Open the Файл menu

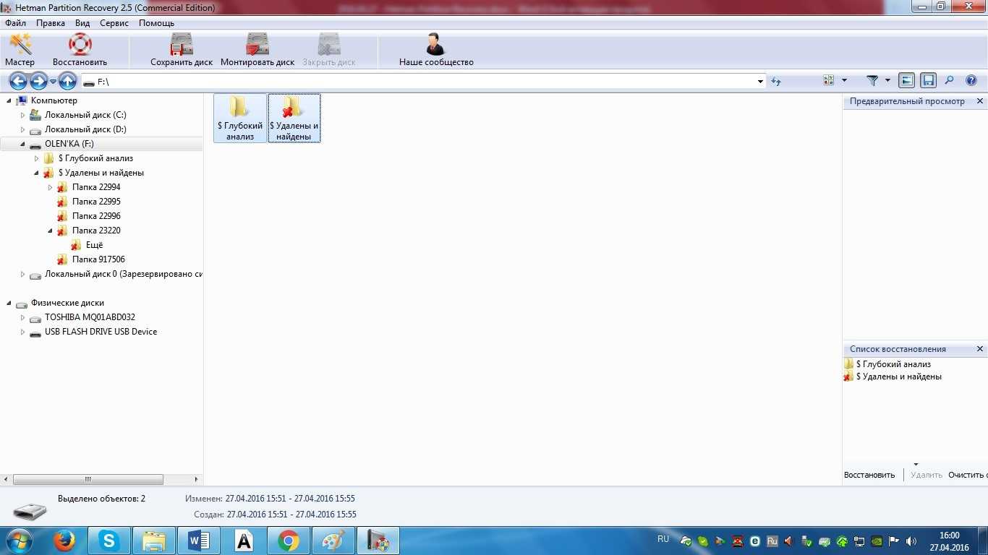[x=15, y=23]
